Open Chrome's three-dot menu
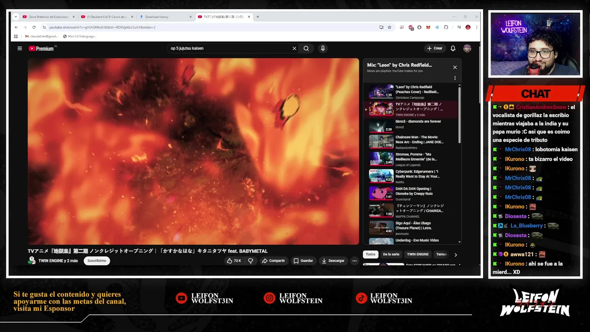 pyautogui.click(x=476, y=27)
